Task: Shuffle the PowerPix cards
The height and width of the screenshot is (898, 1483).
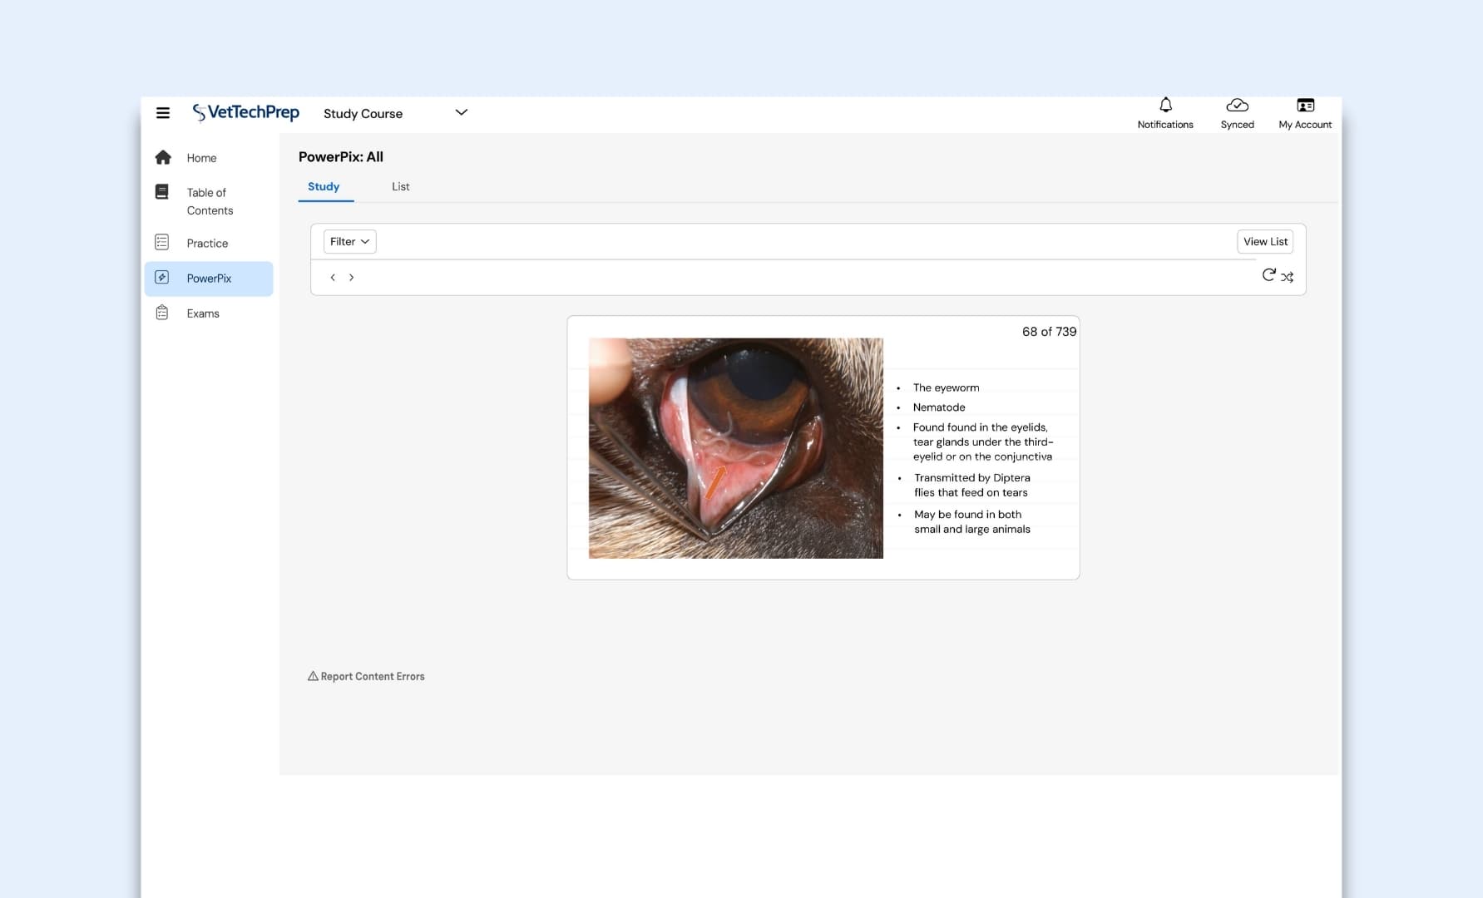Action: pyautogui.click(x=1288, y=277)
